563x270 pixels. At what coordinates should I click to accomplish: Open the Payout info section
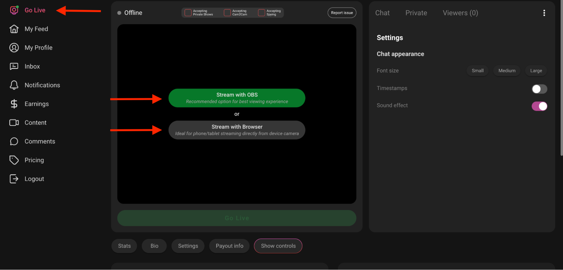coord(229,246)
